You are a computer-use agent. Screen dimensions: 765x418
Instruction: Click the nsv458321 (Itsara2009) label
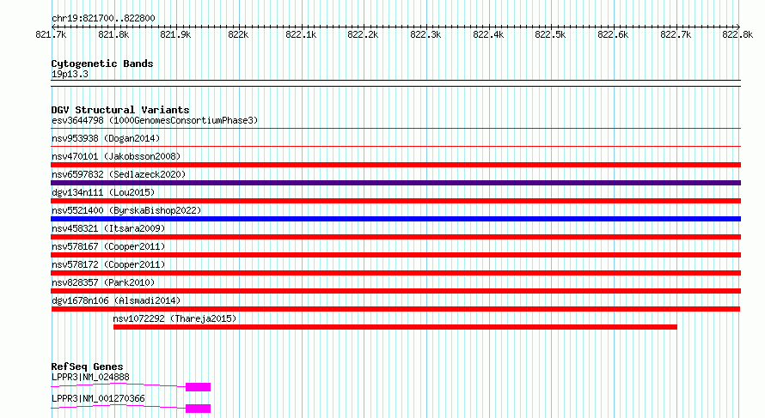[x=108, y=228]
